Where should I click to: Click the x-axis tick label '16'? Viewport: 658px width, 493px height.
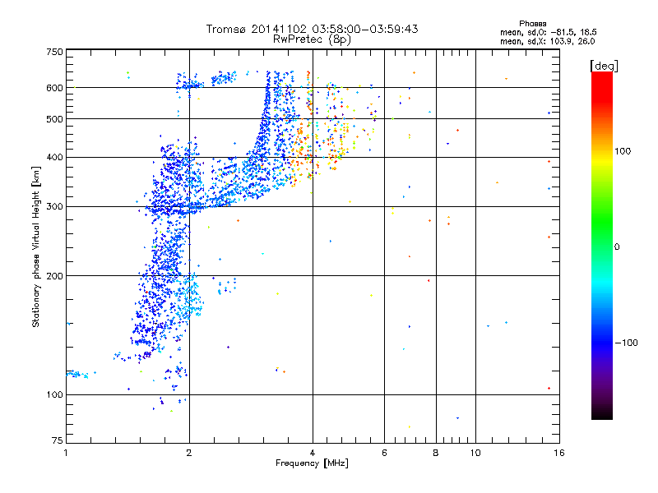[x=559, y=453]
